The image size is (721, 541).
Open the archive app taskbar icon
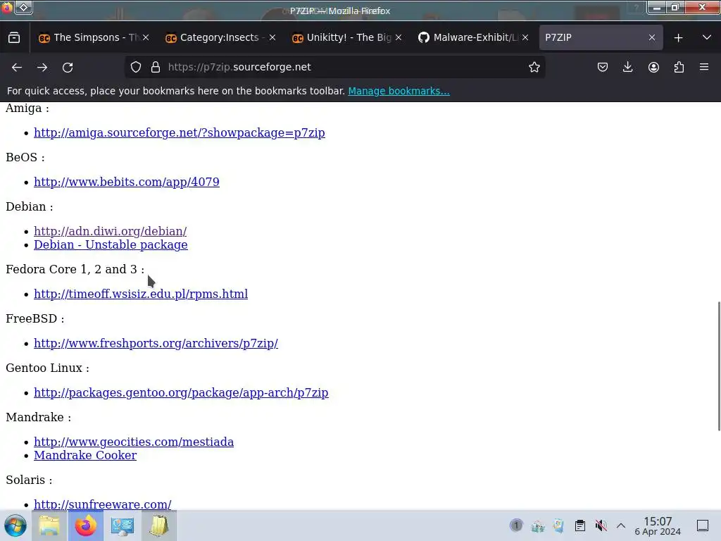pyautogui.click(x=159, y=526)
